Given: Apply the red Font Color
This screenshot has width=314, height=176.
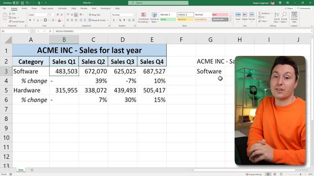Looking at the screenshot, I should tap(59, 20).
